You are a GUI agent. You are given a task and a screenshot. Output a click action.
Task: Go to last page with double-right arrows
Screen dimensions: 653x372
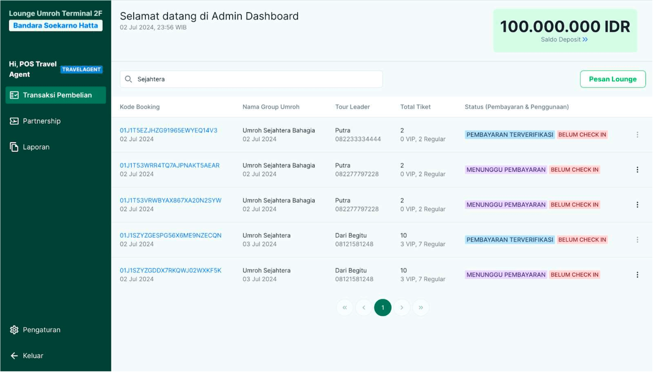(421, 308)
